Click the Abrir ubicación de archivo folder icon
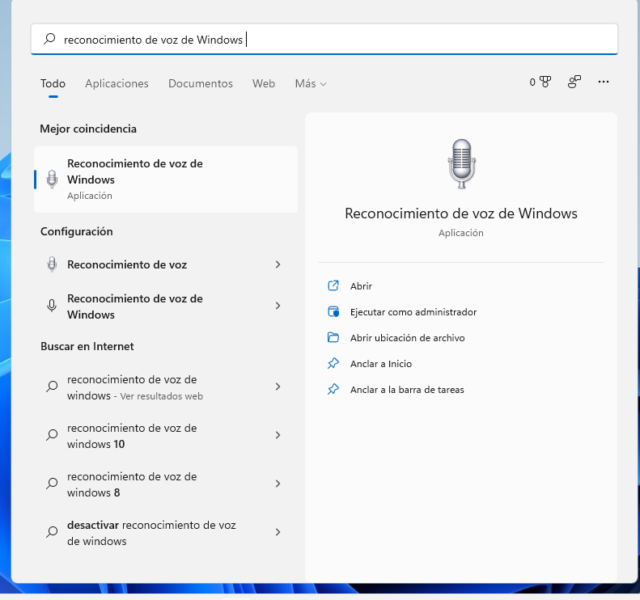640x600 pixels. coord(333,338)
